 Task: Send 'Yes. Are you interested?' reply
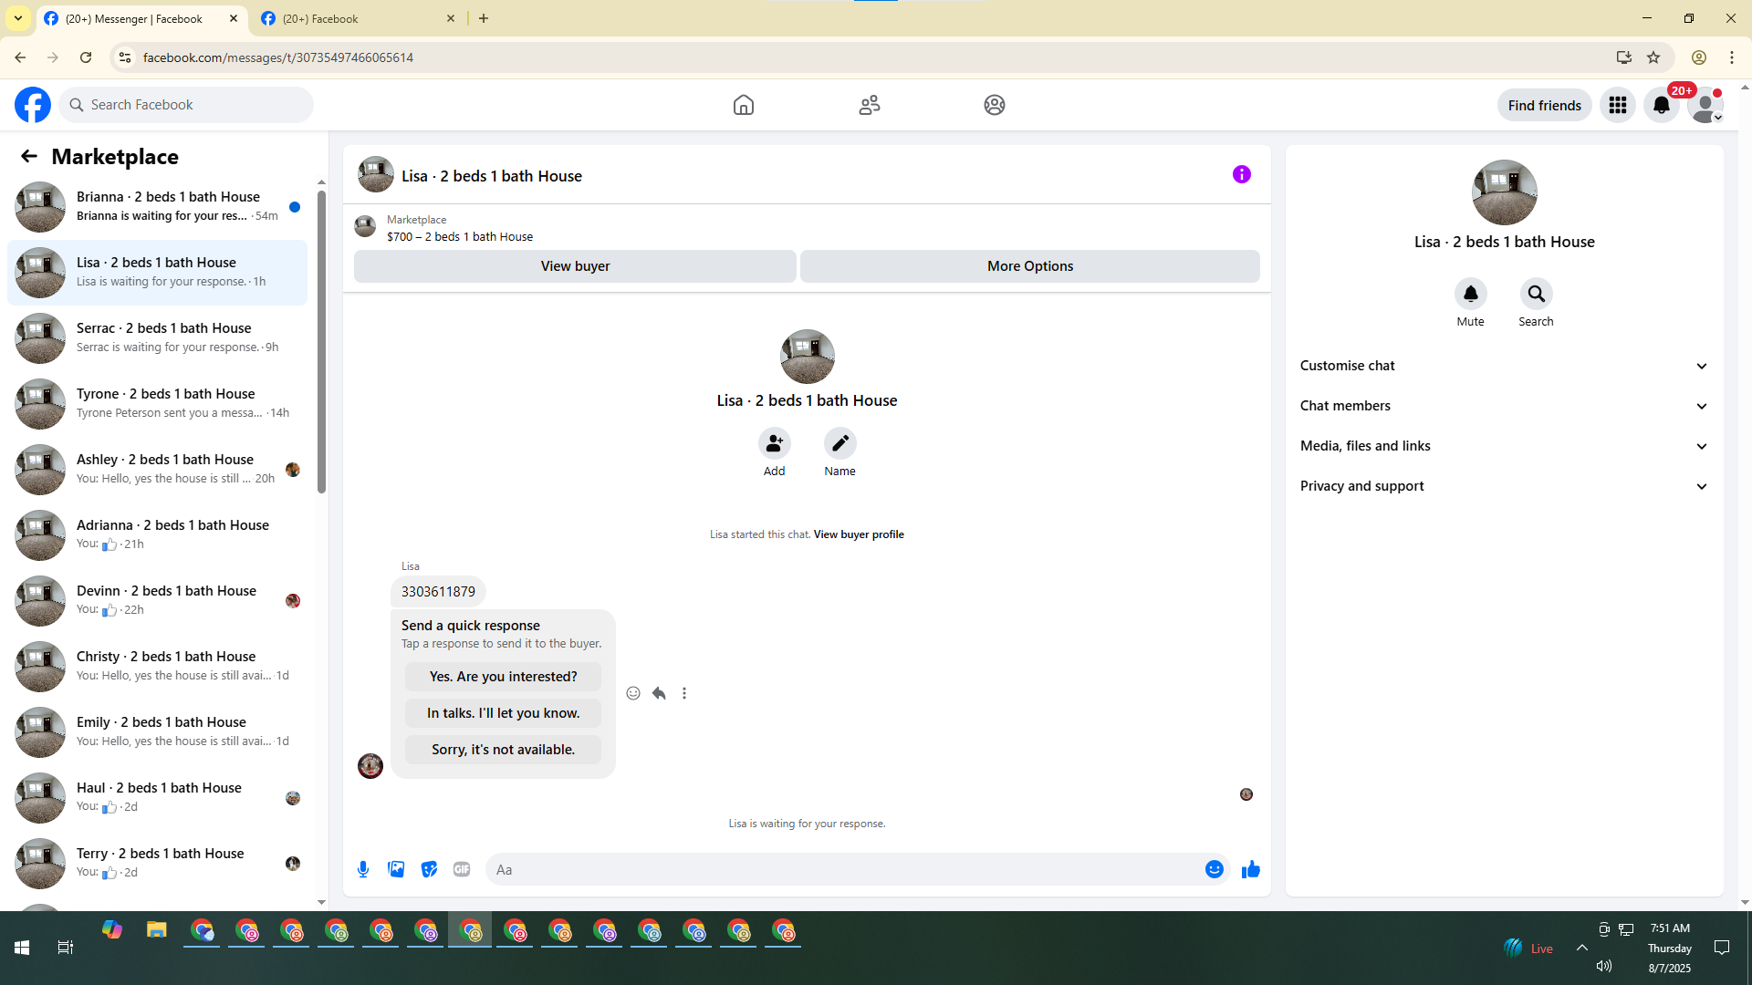(503, 677)
